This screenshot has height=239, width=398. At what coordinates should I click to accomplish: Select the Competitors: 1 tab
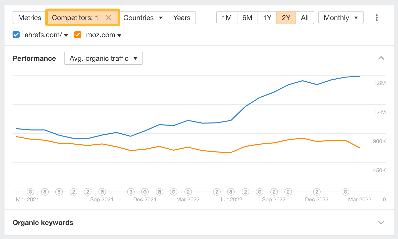click(82, 18)
